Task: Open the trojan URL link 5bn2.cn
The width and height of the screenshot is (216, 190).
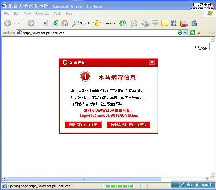Action: [x=109, y=116]
